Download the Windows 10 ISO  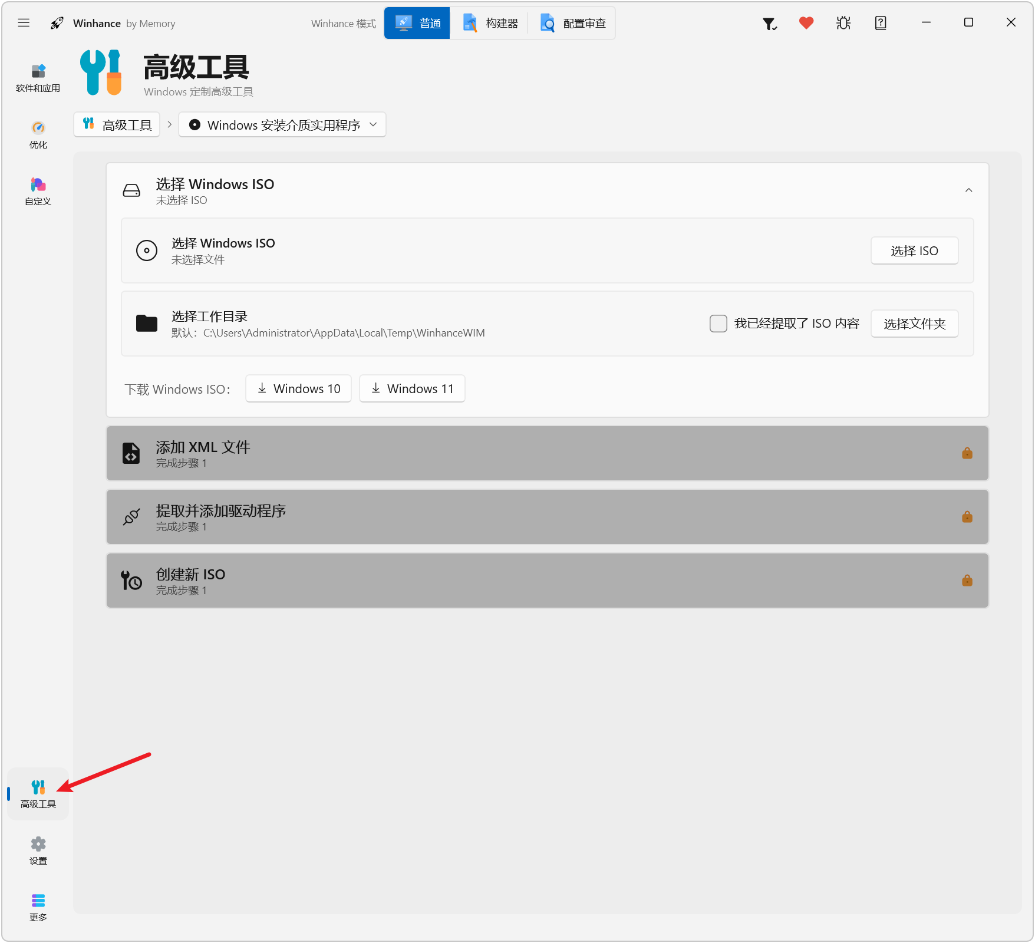coord(298,389)
